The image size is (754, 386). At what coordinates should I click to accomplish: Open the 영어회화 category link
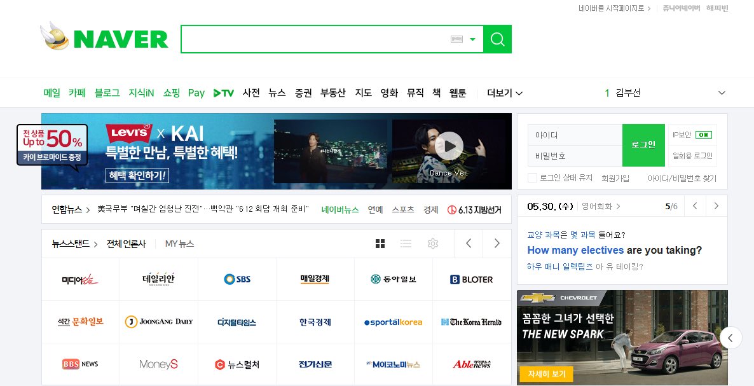pos(601,206)
